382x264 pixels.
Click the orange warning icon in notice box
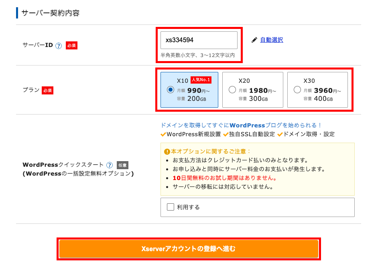tap(167, 151)
